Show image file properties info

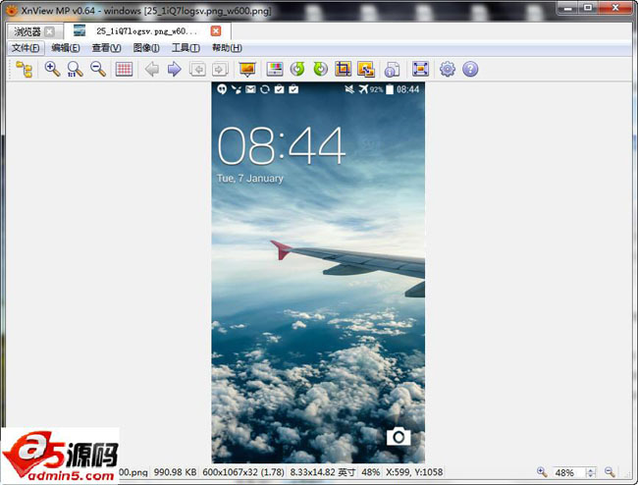pyautogui.click(x=393, y=69)
